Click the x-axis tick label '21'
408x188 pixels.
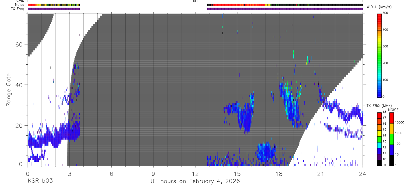(x=321, y=173)
